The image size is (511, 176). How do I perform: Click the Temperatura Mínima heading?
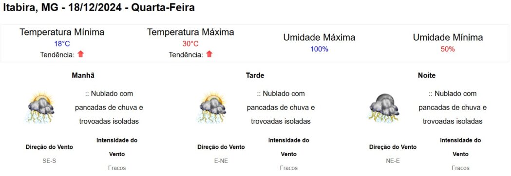pyautogui.click(x=62, y=32)
